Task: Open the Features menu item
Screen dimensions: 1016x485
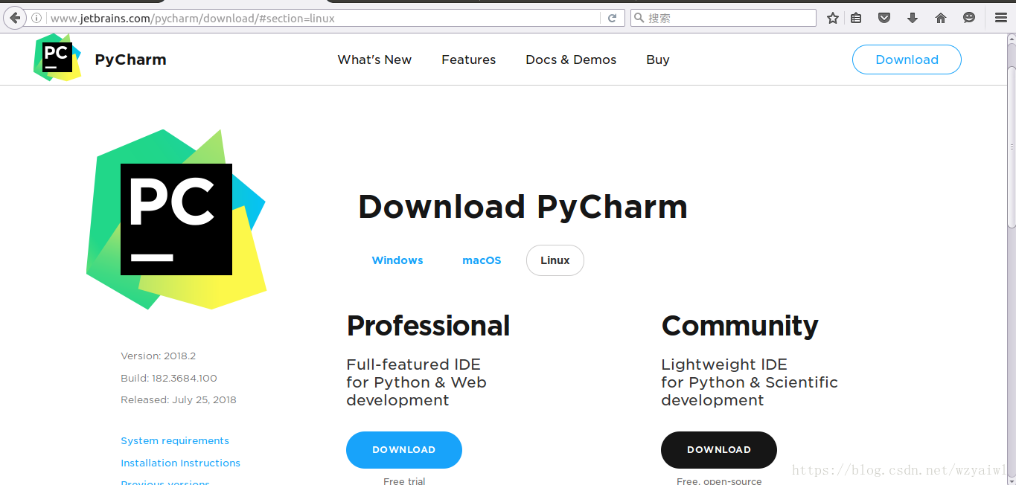Action: pos(468,60)
